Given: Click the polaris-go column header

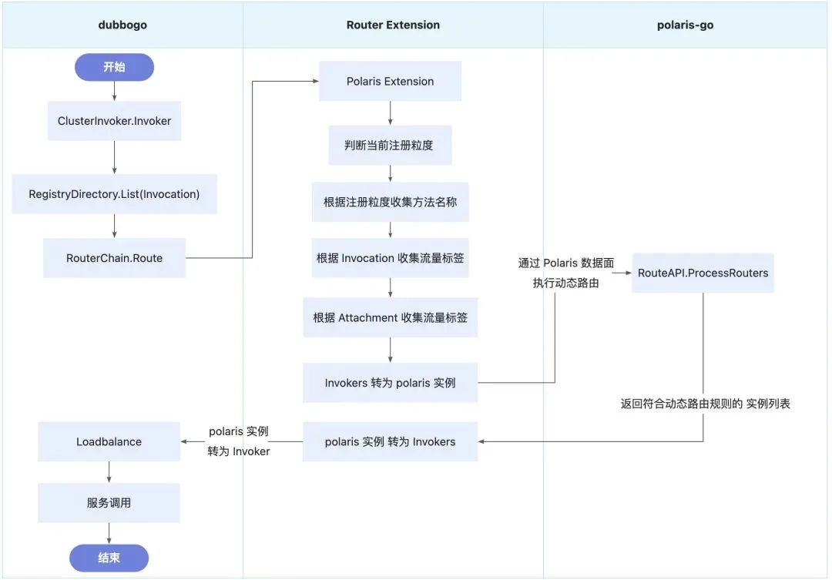Looking at the screenshot, I should tap(685, 25).
